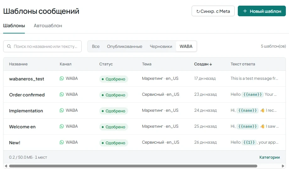
Task: Click the 26 дн назад date cell
Action: click(x=205, y=142)
